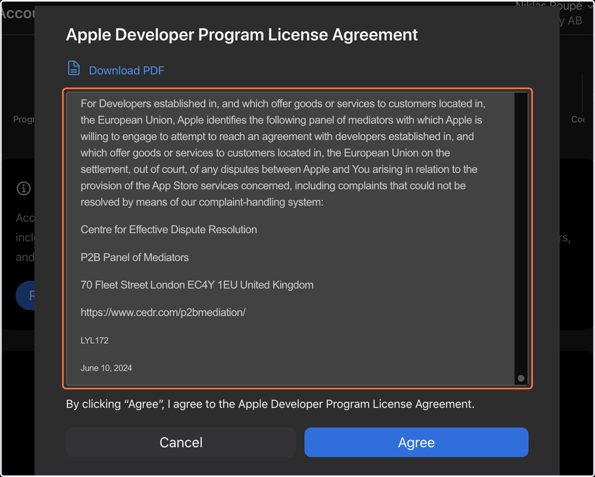Image resolution: width=595 pixels, height=477 pixels.
Task: Open the Niklas Roupé account dropdown
Action: 555,6
